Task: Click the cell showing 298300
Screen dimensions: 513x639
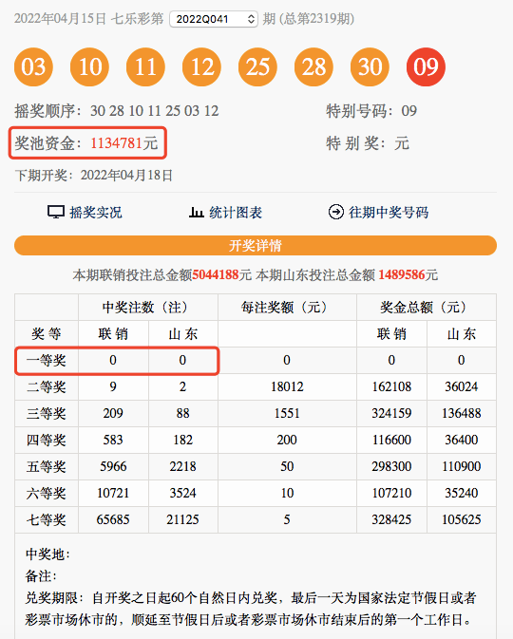Action: coord(391,466)
